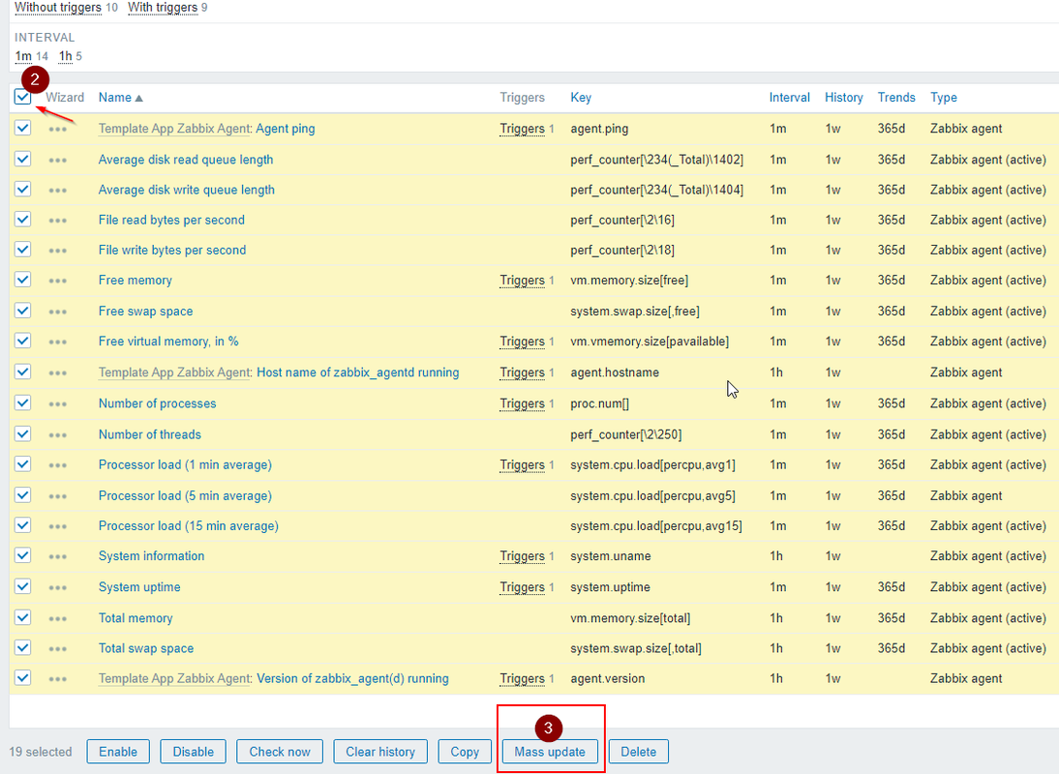Image resolution: width=1059 pixels, height=774 pixels.
Task: Open wizard dots for Average disk read queue length
Action: (x=57, y=160)
